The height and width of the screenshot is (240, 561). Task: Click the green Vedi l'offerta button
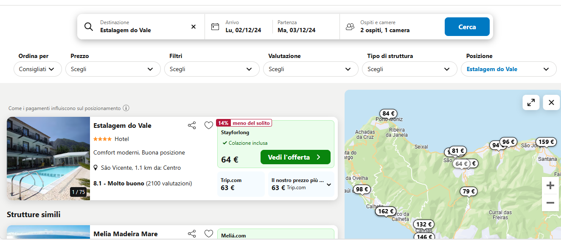point(295,157)
